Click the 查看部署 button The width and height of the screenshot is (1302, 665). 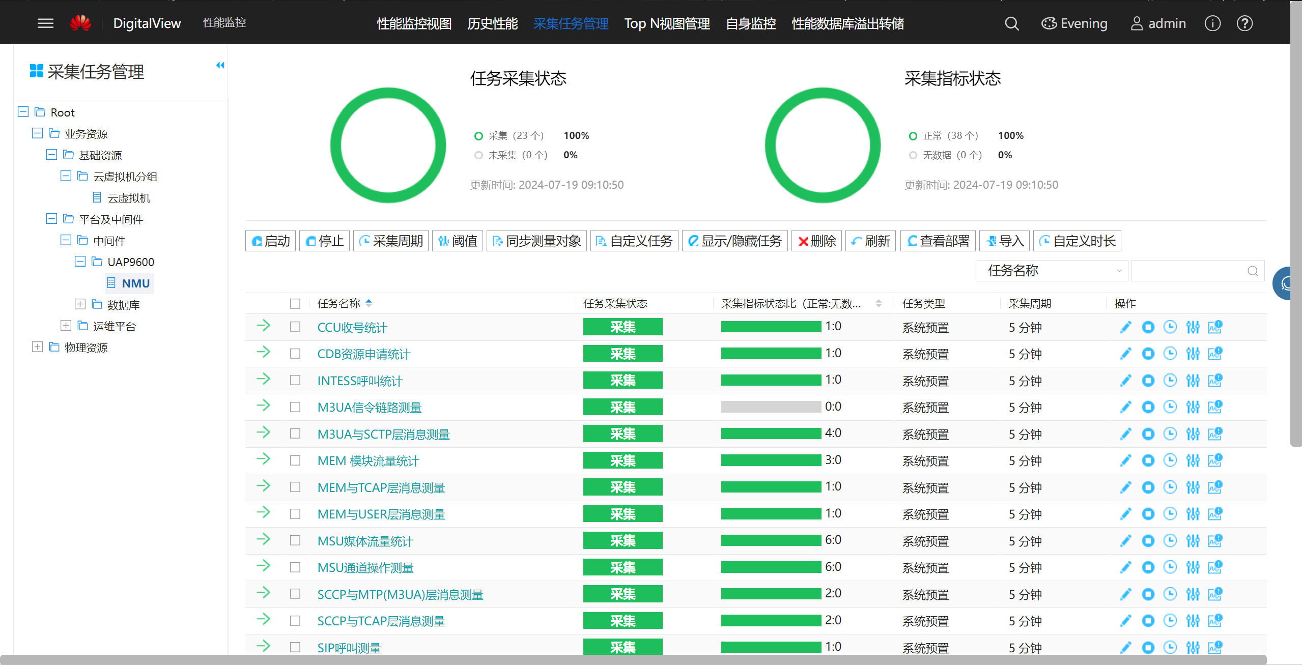coord(938,241)
